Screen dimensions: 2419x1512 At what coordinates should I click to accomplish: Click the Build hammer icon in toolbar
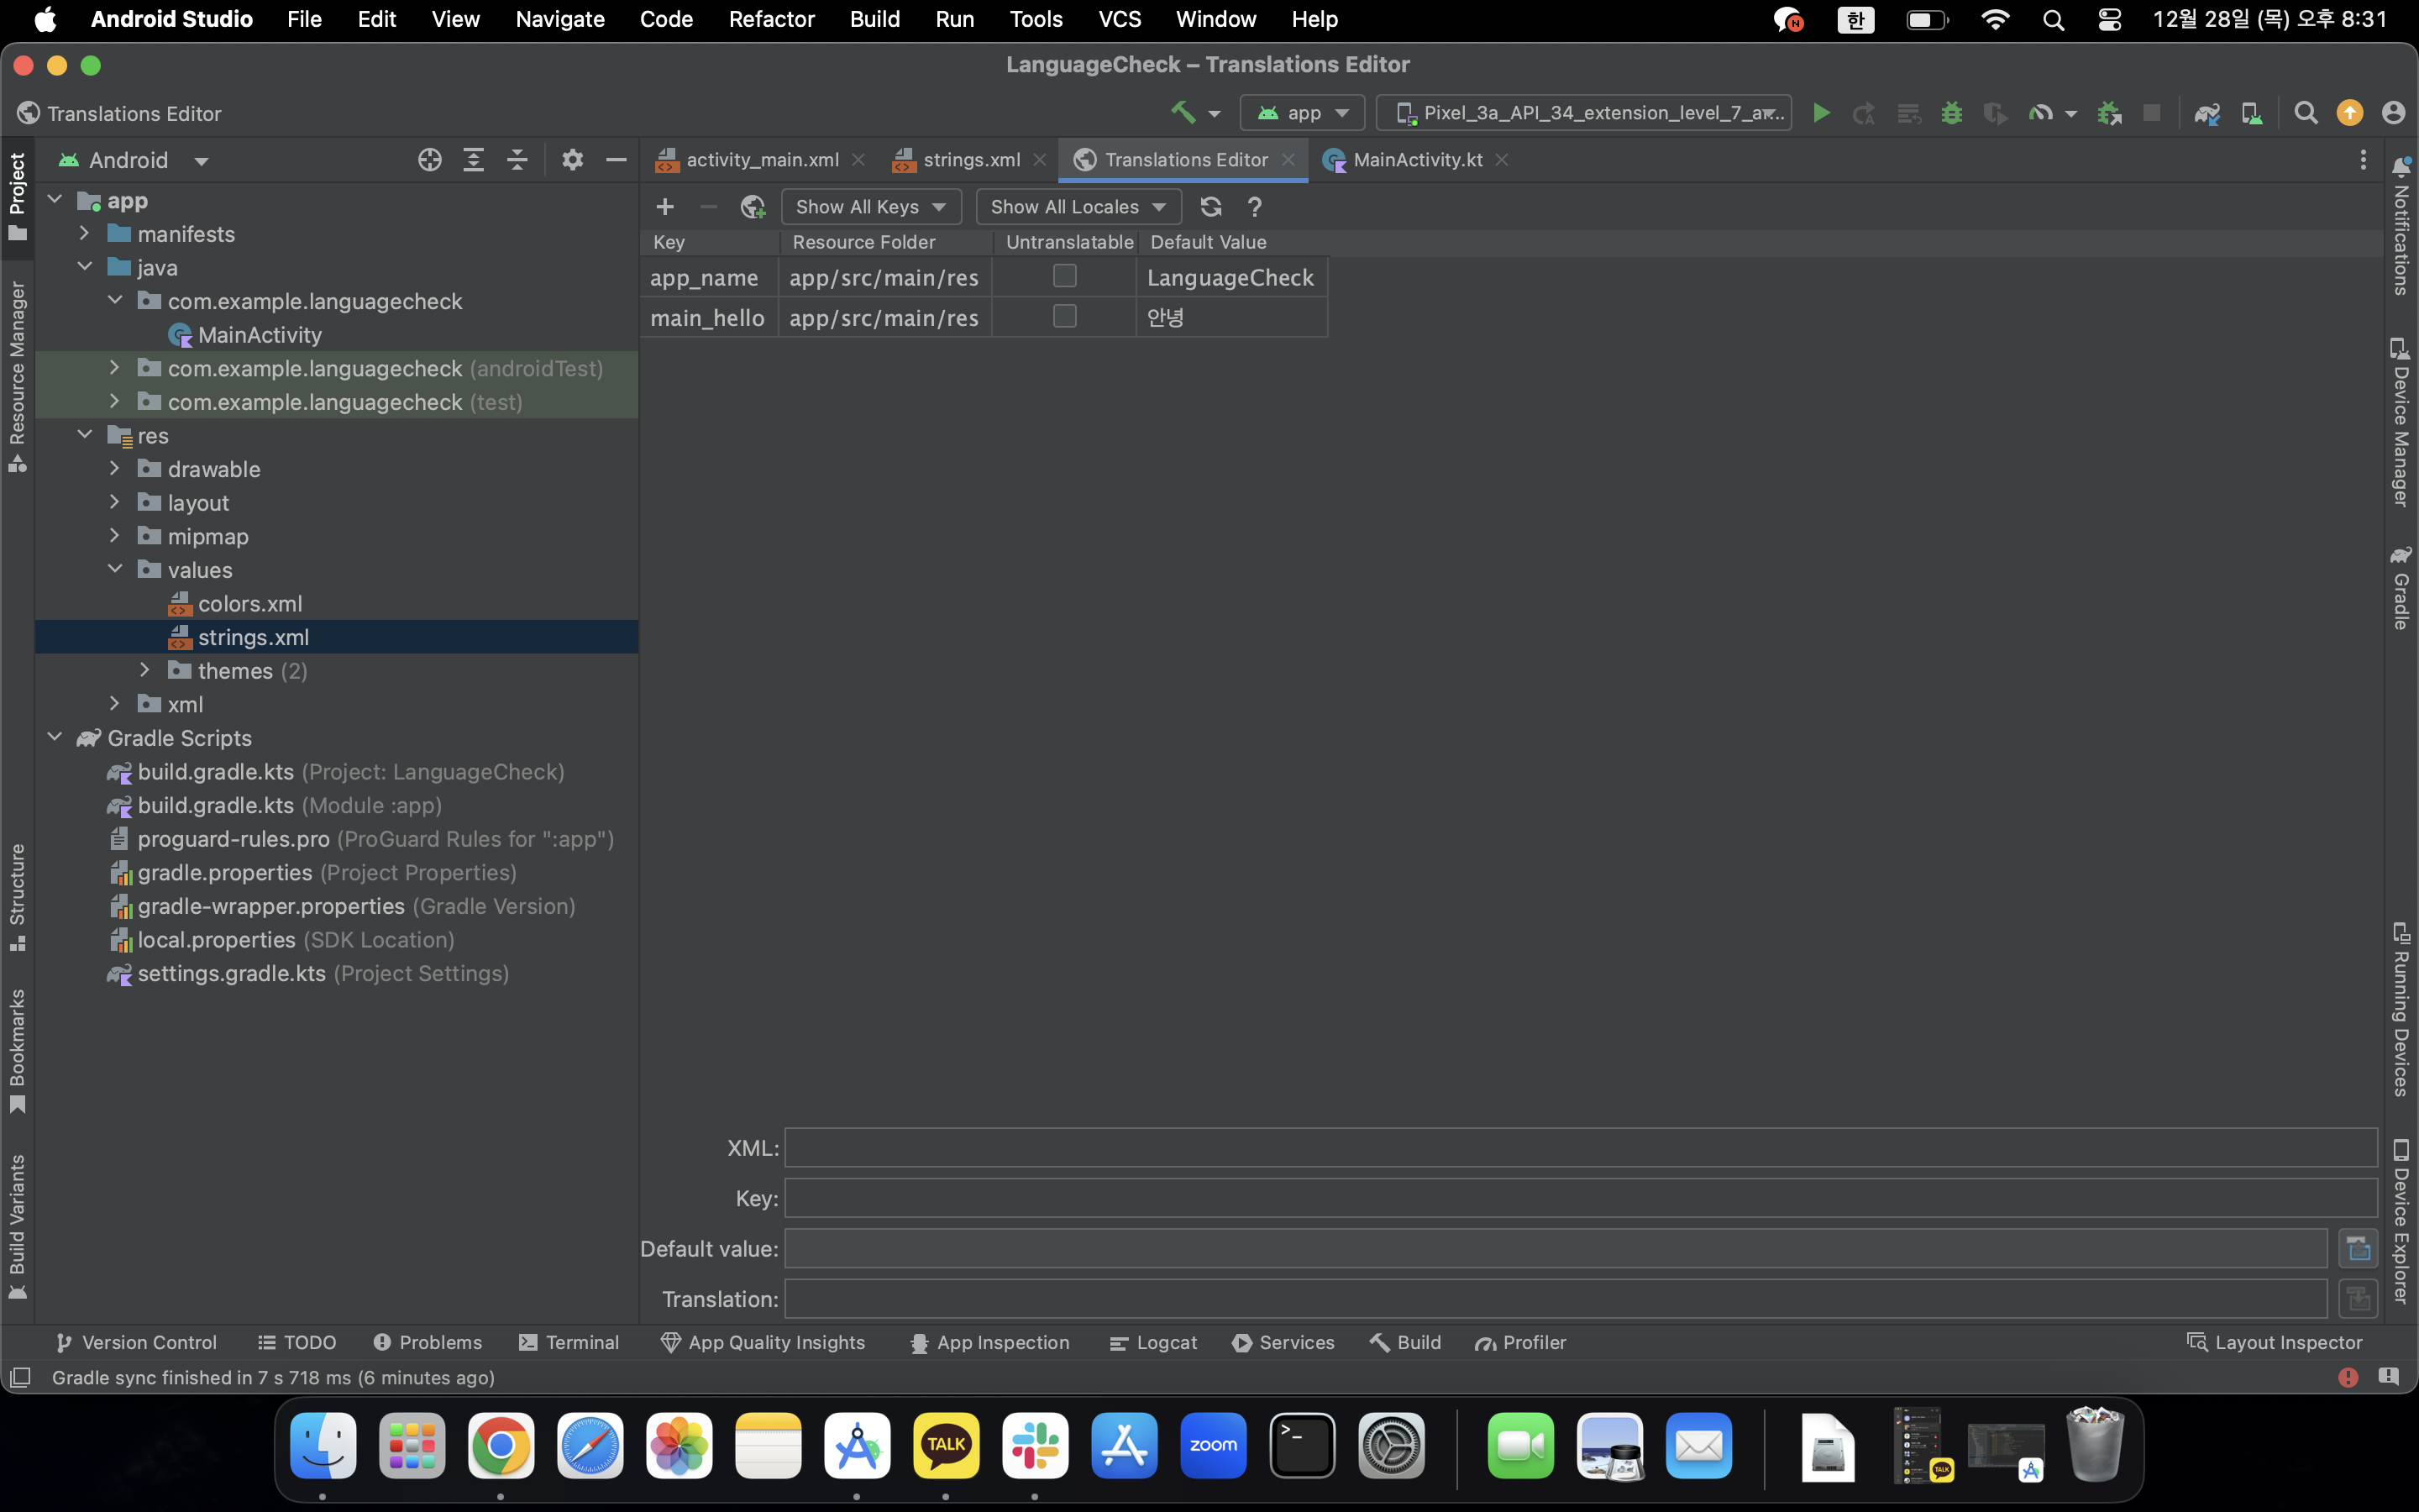coord(1183,113)
